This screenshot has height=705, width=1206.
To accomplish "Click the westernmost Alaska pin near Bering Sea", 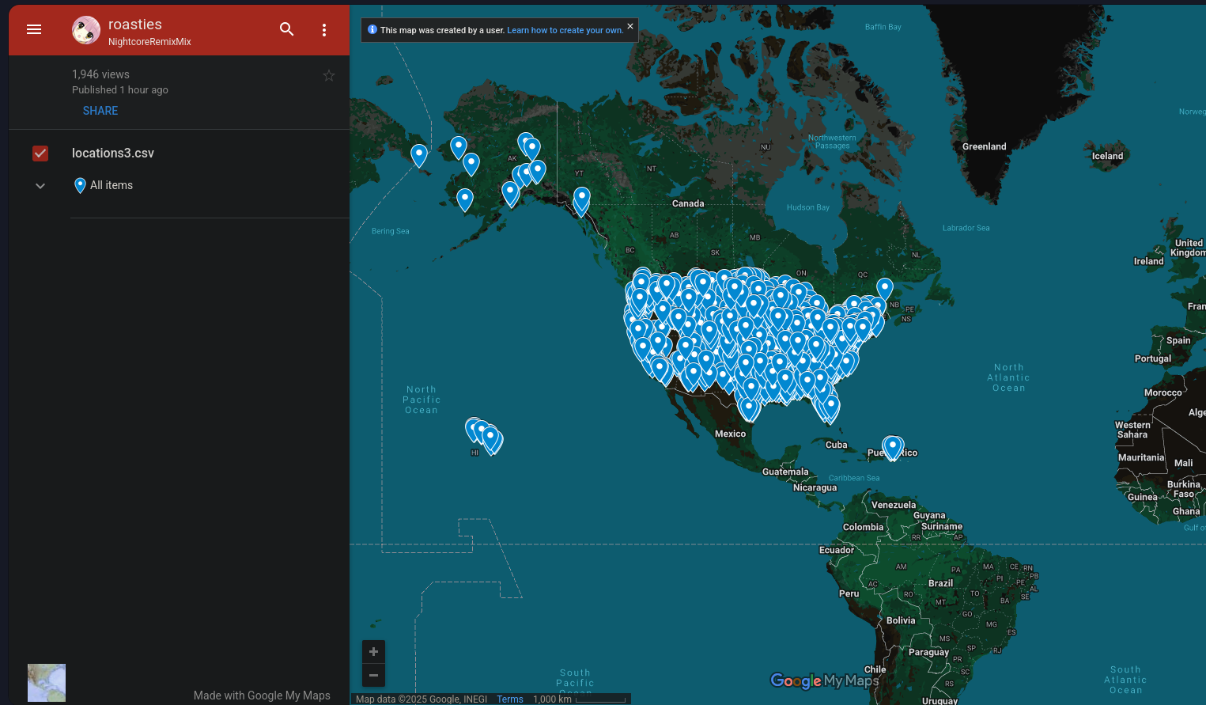I will [419, 156].
